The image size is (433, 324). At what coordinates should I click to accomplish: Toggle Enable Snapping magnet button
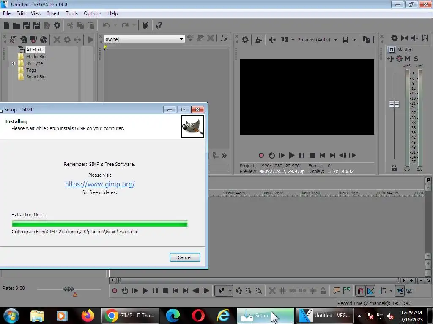point(360,291)
